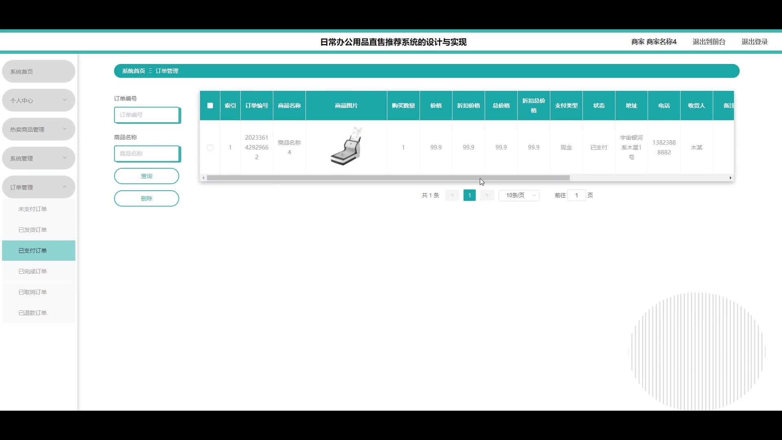This screenshot has height=440, width=782.
Task: Click the 查询 search button
Action: (147, 176)
